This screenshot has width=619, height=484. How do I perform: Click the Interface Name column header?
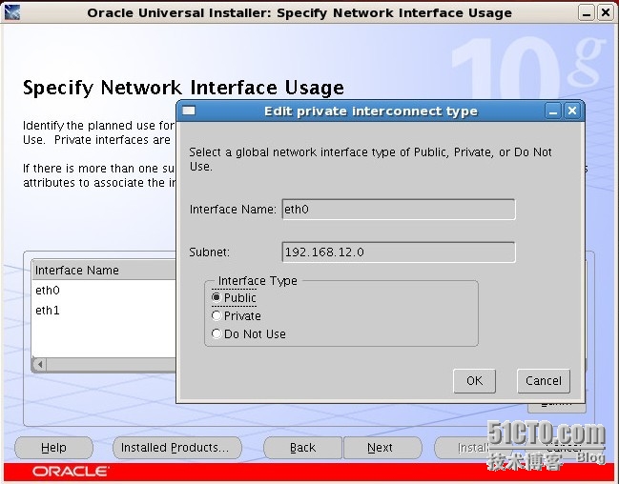coord(104,271)
